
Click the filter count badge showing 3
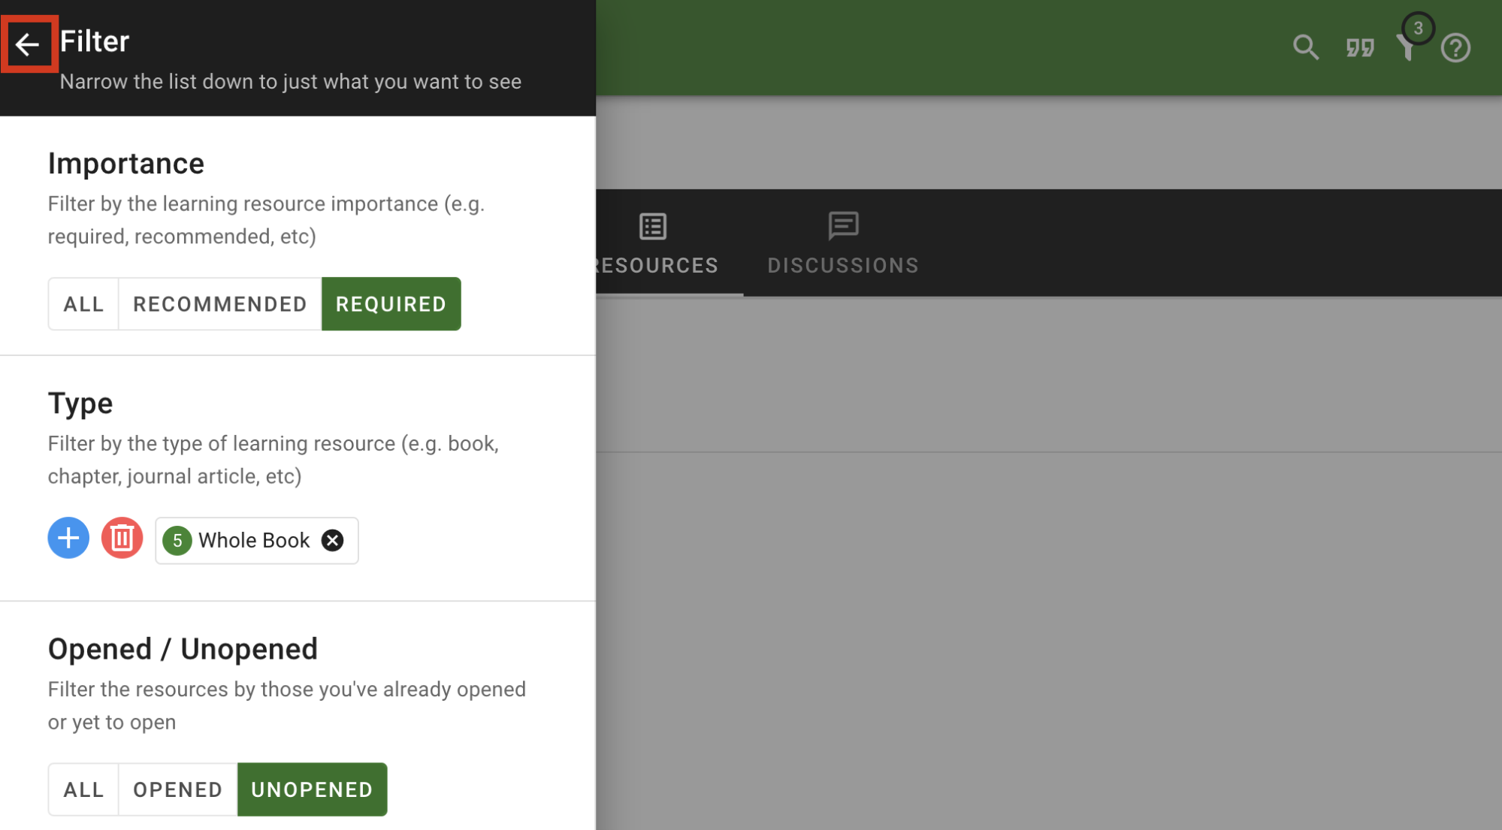(x=1418, y=29)
